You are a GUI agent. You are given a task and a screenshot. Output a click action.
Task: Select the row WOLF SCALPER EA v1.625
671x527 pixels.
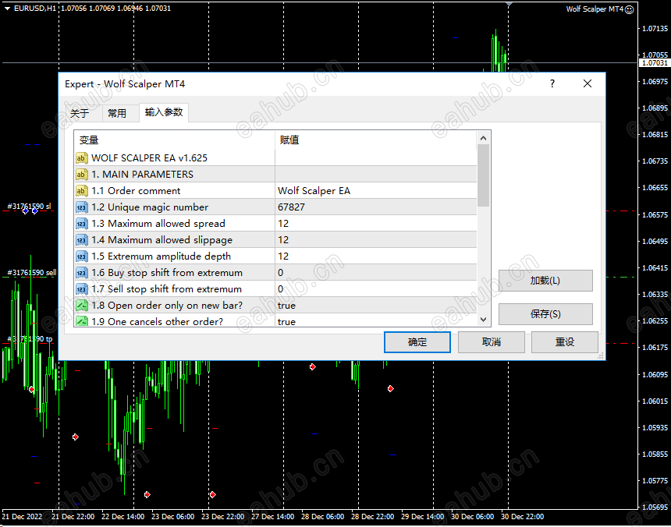tap(275, 158)
